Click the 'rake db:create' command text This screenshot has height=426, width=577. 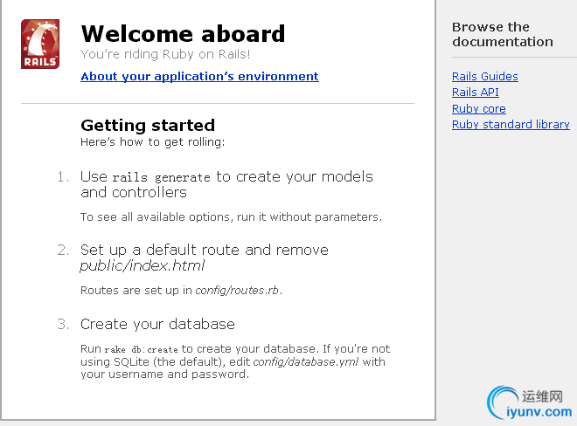click(x=141, y=349)
